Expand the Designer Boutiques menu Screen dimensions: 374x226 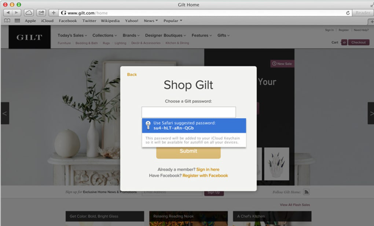(x=165, y=35)
